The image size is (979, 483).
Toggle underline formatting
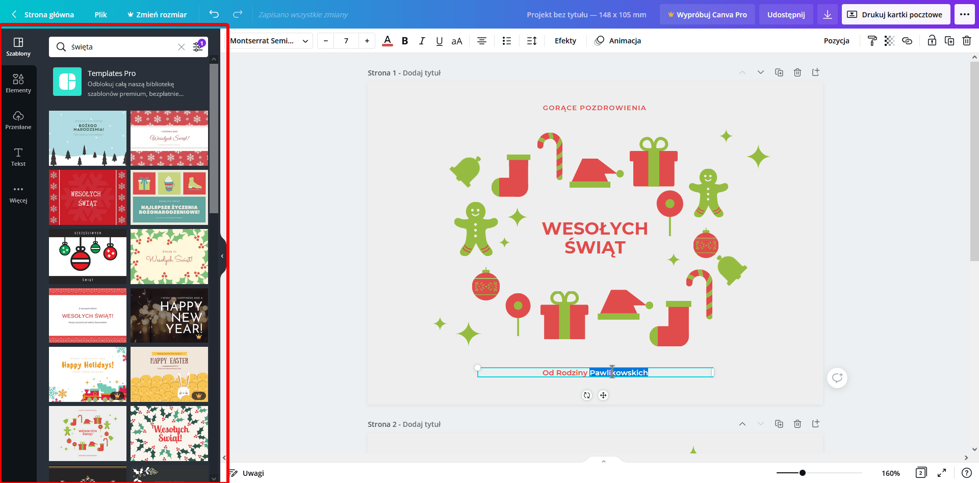point(439,41)
